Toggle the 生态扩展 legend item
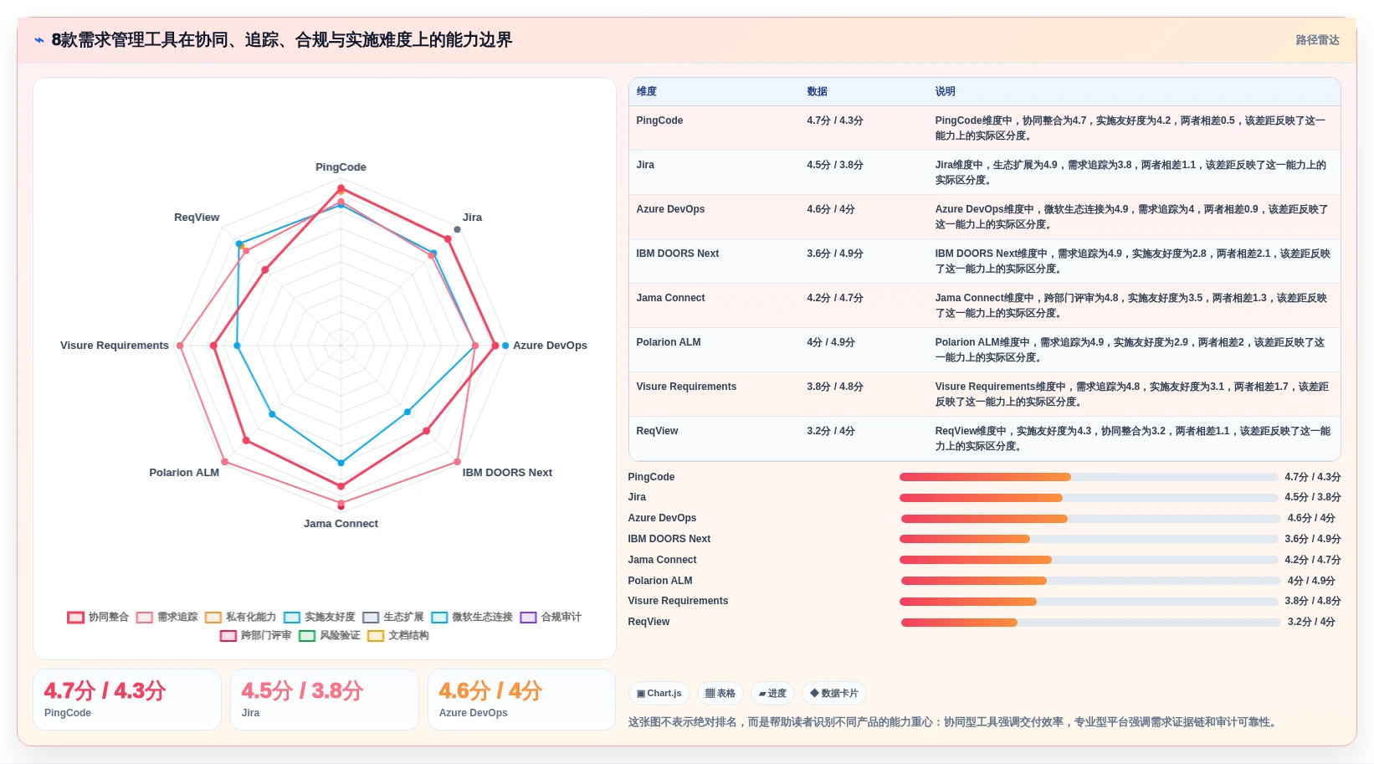1374x764 pixels. coord(392,617)
